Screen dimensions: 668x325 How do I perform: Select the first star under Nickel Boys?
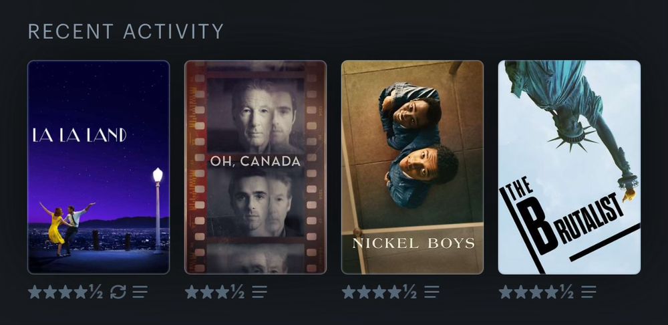point(349,292)
